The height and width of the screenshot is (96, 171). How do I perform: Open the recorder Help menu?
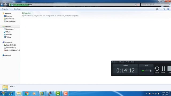tap(133, 62)
